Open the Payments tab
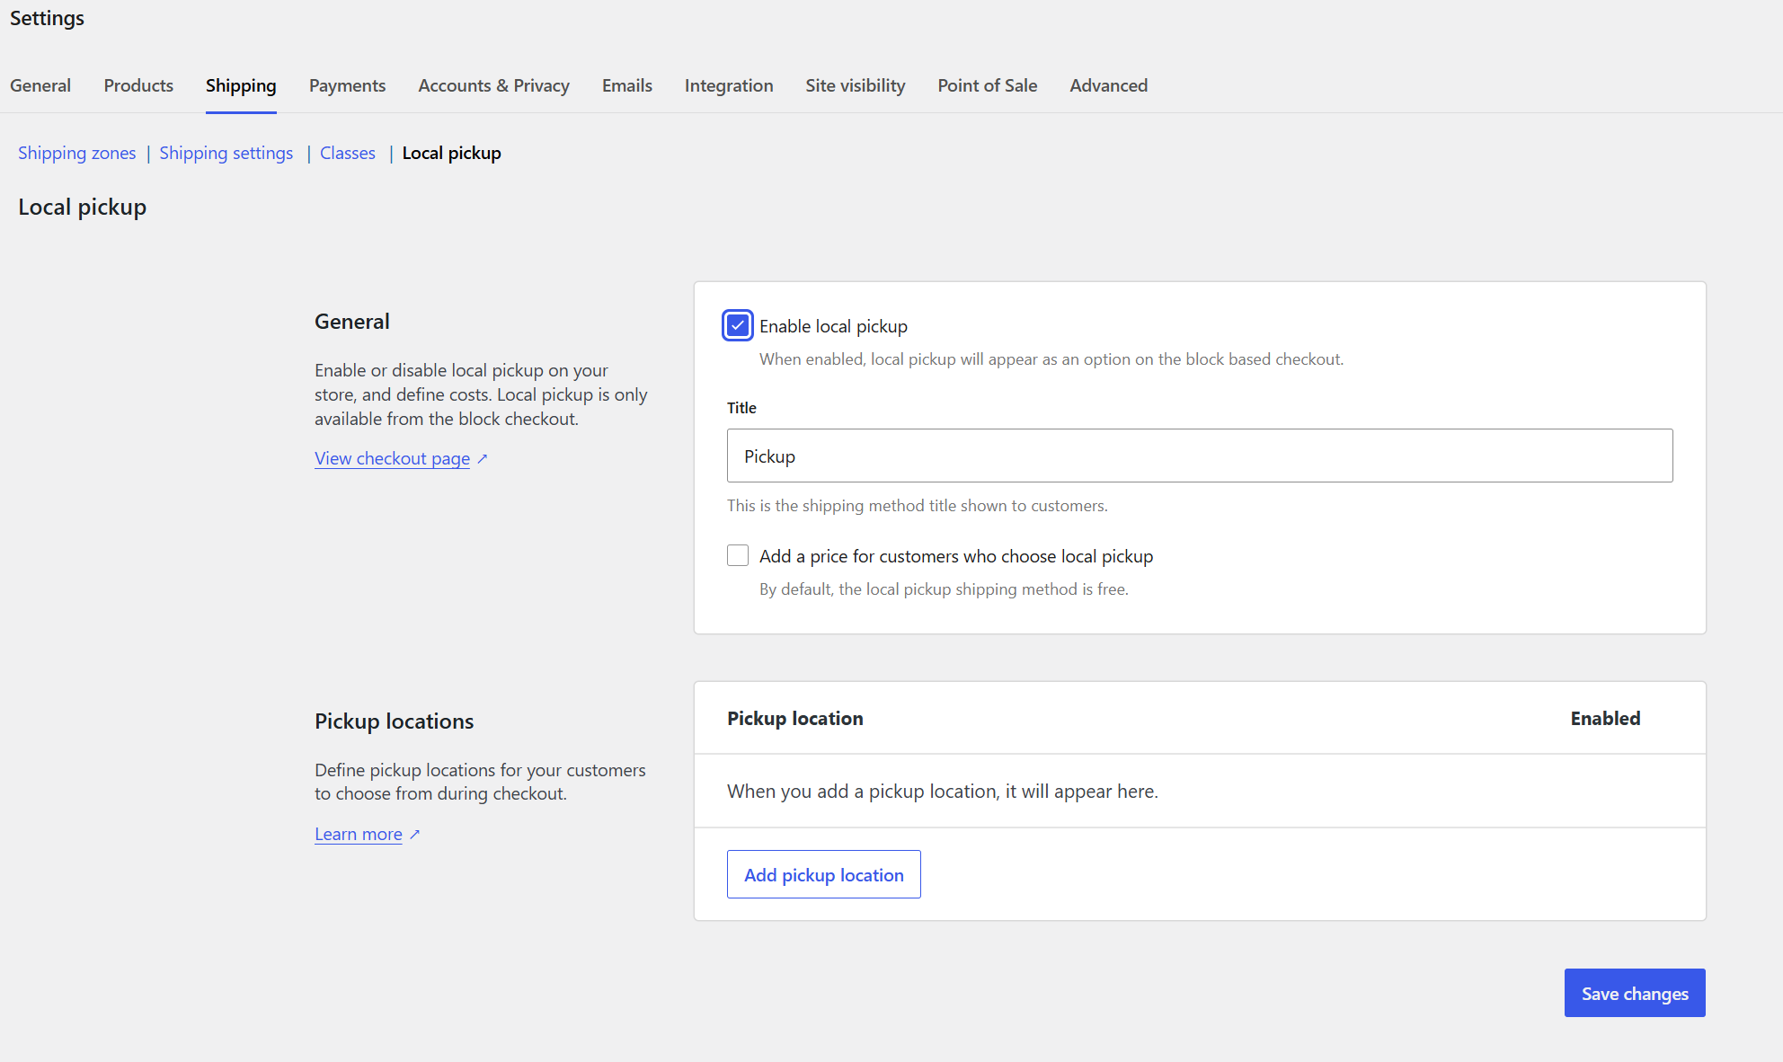 pos(347,85)
